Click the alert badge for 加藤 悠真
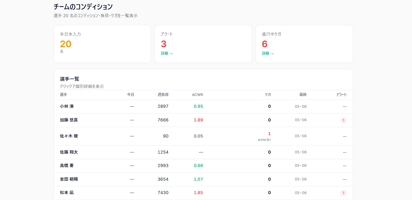The height and width of the screenshot is (200, 412). (343, 120)
